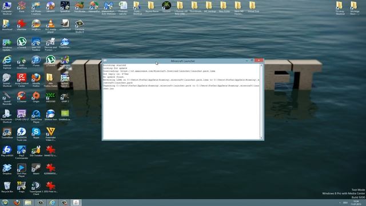This screenshot has height=206, width=366.
Task: Select the Freemake Video Converter icon
Action: [50, 134]
